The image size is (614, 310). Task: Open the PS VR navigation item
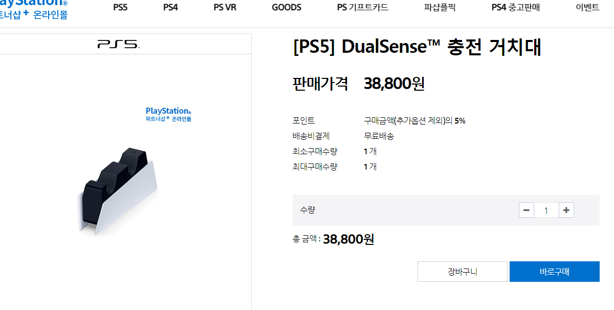pyautogui.click(x=225, y=8)
